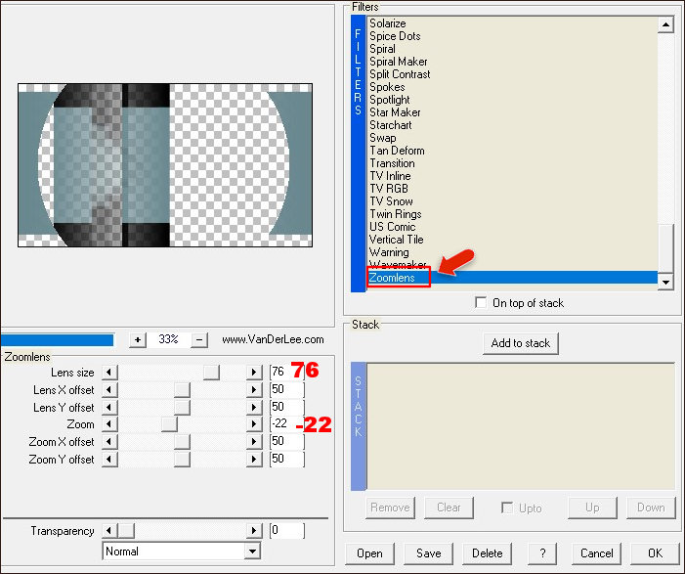
Task: Enable On top of stack checkbox
Action: [x=481, y=303]
